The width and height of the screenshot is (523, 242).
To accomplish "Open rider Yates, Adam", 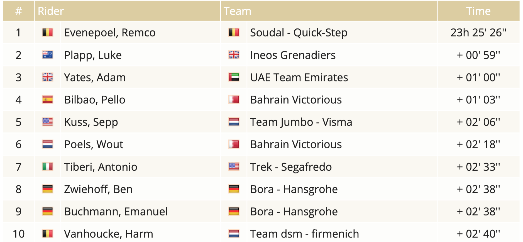I will tap(95, 77).
